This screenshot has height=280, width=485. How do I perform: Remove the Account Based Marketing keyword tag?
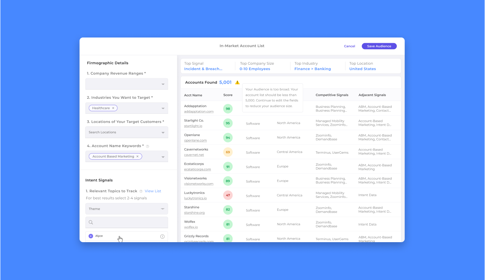[138, 156]
